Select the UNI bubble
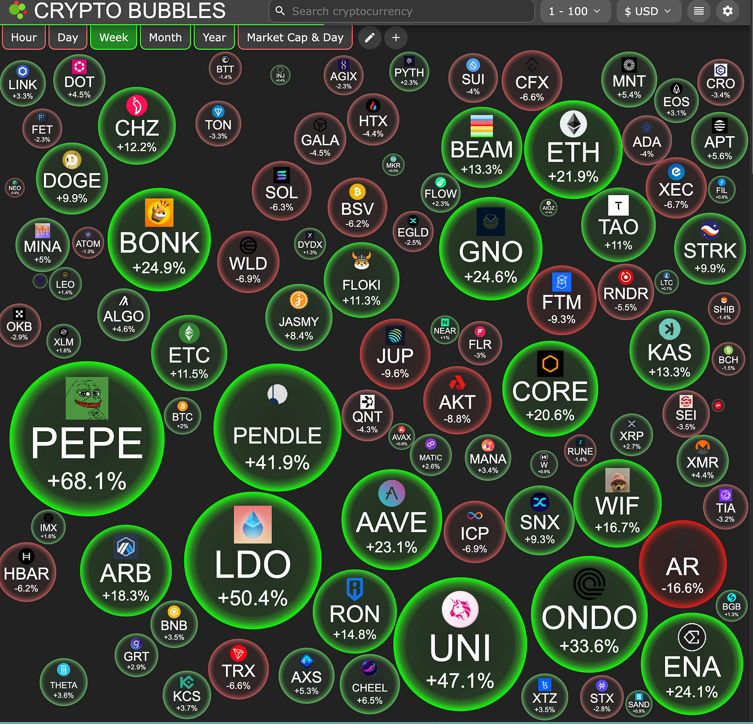Screen dimensions: 753x724 tap(460, 645)
